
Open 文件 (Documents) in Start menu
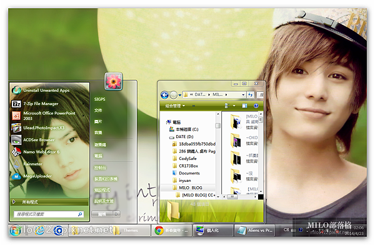tap(98, 110)
